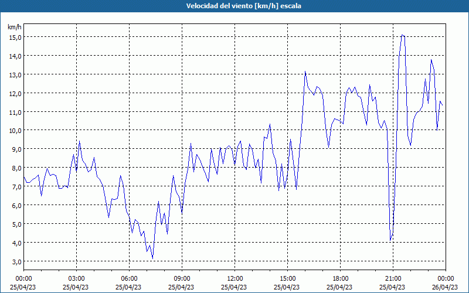
Task: Select the 8,0 y-axis value
Action: [16, 168]
